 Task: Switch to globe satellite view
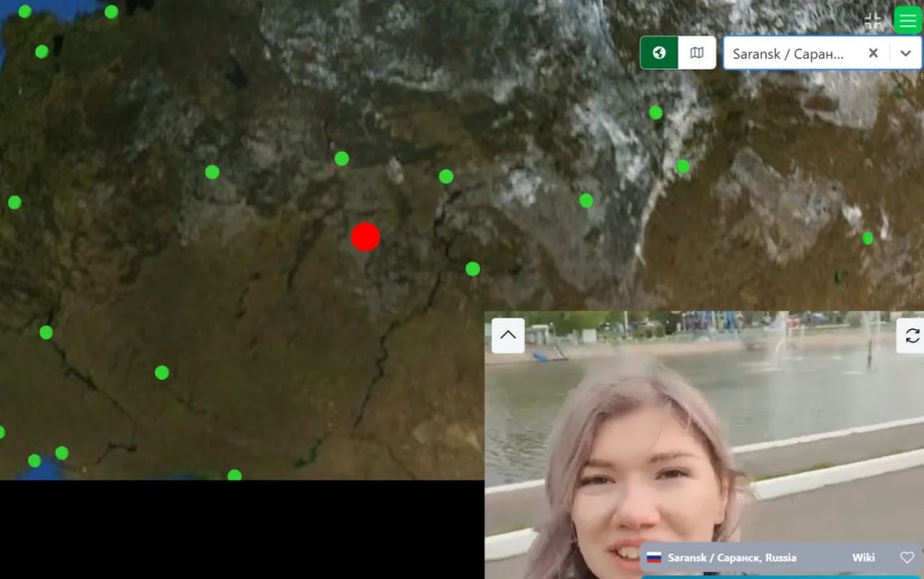pyautogui.click(x=659, y=53)
